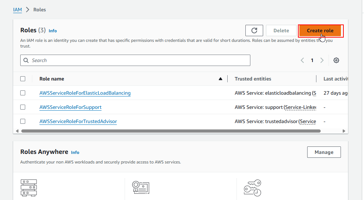The width and height of the screenshot is (364, 200).
Task: Click the keys and clock icon
Action: [252, 188]
